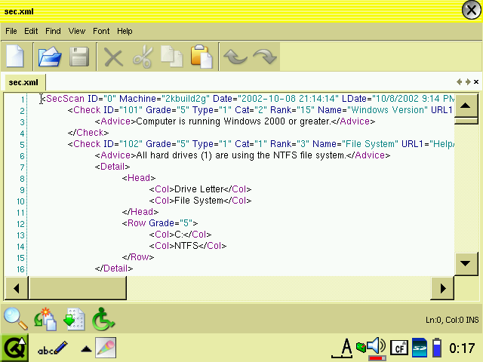The image size is (483, 362).
Task: Click the Row Grade="5" tag
Action: (160, 223)
